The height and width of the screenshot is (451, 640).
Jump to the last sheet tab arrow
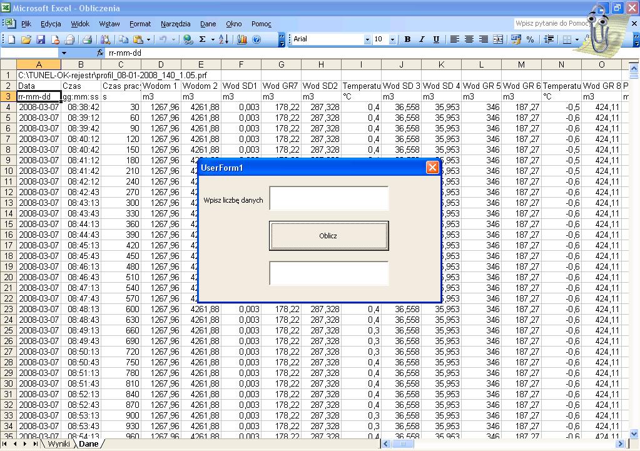[x=36, y=443]
